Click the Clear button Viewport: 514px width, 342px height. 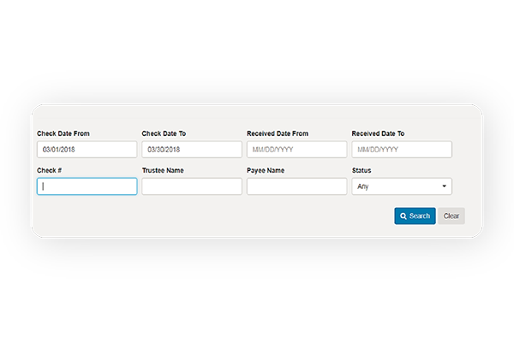point(451,216)
